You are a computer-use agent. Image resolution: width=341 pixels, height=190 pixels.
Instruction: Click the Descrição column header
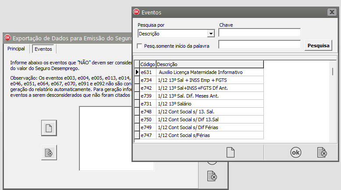(210, 64)
